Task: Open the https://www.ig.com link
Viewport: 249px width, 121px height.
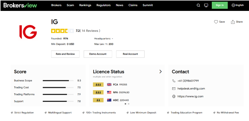Action: [x=190, y=96]
